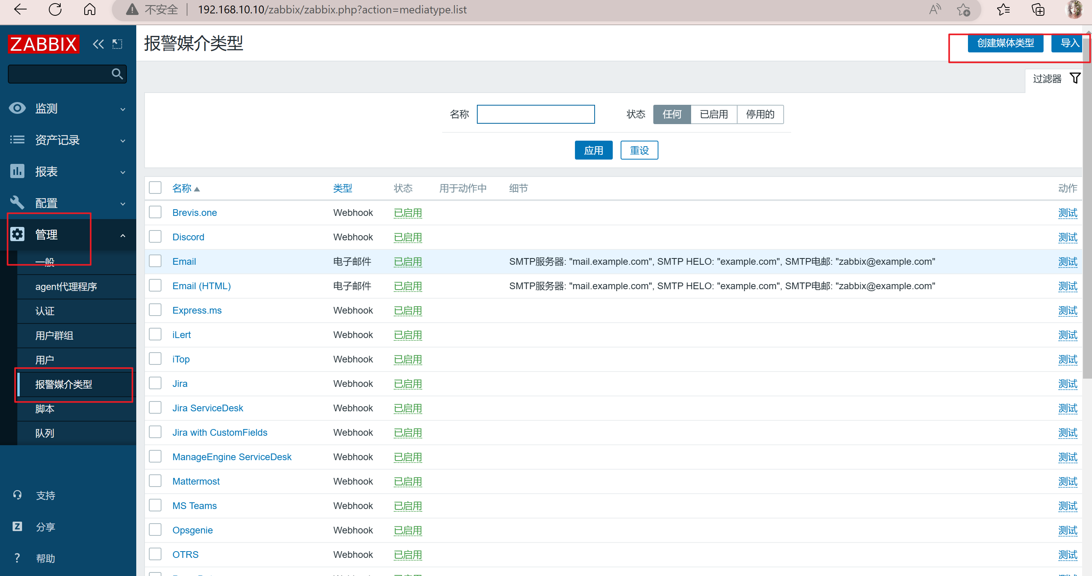1092x576 pixels.
Task: Sort by 名称 column arrow
Action: coord(197,189)
